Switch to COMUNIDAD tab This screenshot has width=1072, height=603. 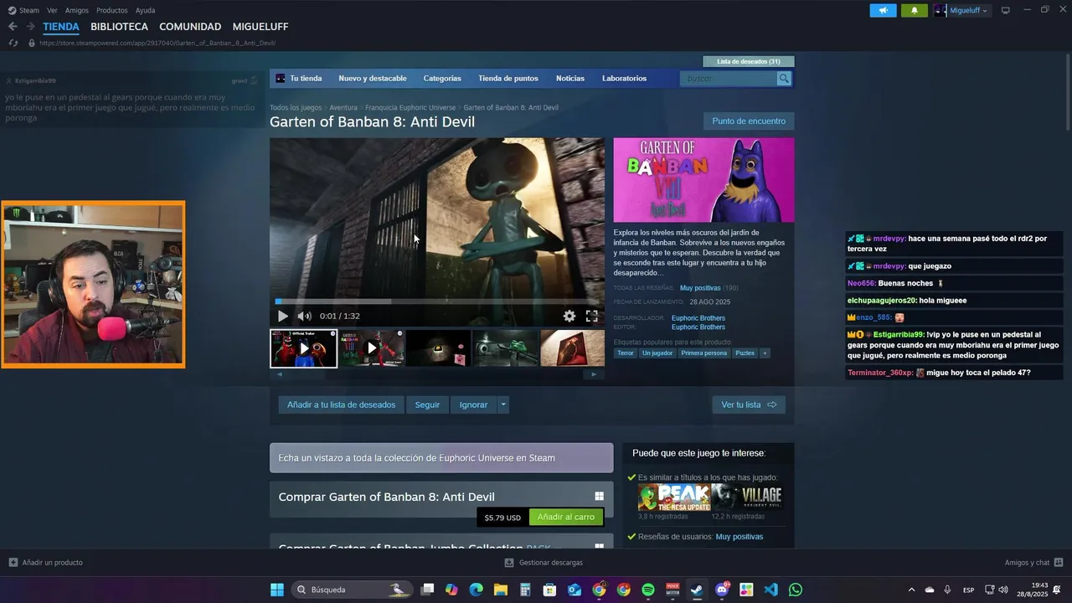pyautogui.click(x=190, y=27)
